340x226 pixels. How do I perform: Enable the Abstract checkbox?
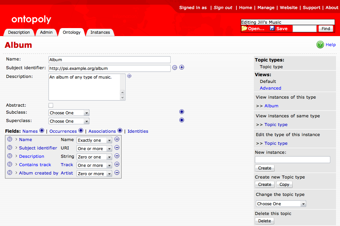[x=50, y=105]
